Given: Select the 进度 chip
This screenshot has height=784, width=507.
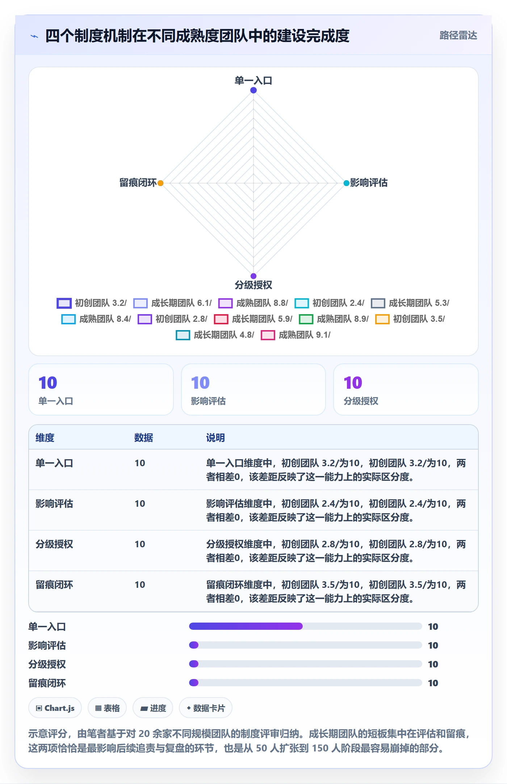Looking at the screenshot, I should [153, 708].
